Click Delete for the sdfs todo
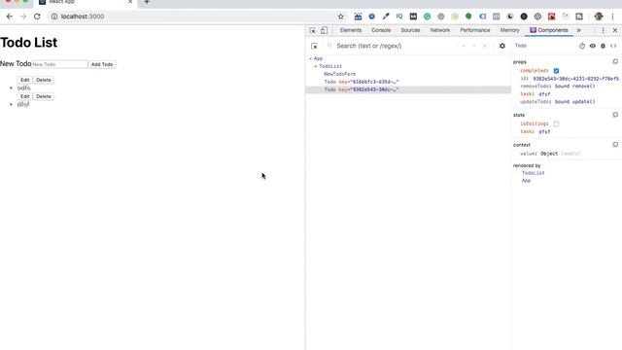This screenshot has height=350, width=622. tap(44, 80)
